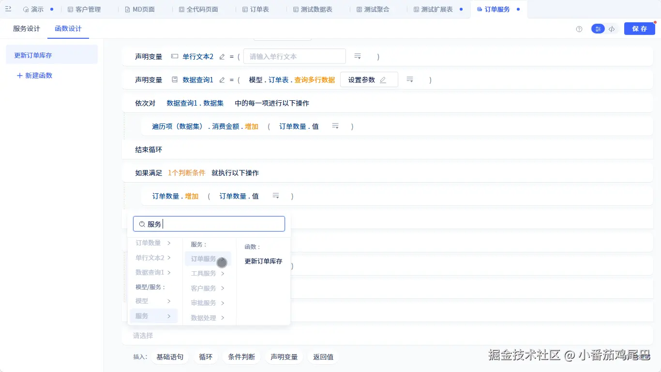Switch to visual settings view toggle
The image size is (661, 372).
[598, 29]
